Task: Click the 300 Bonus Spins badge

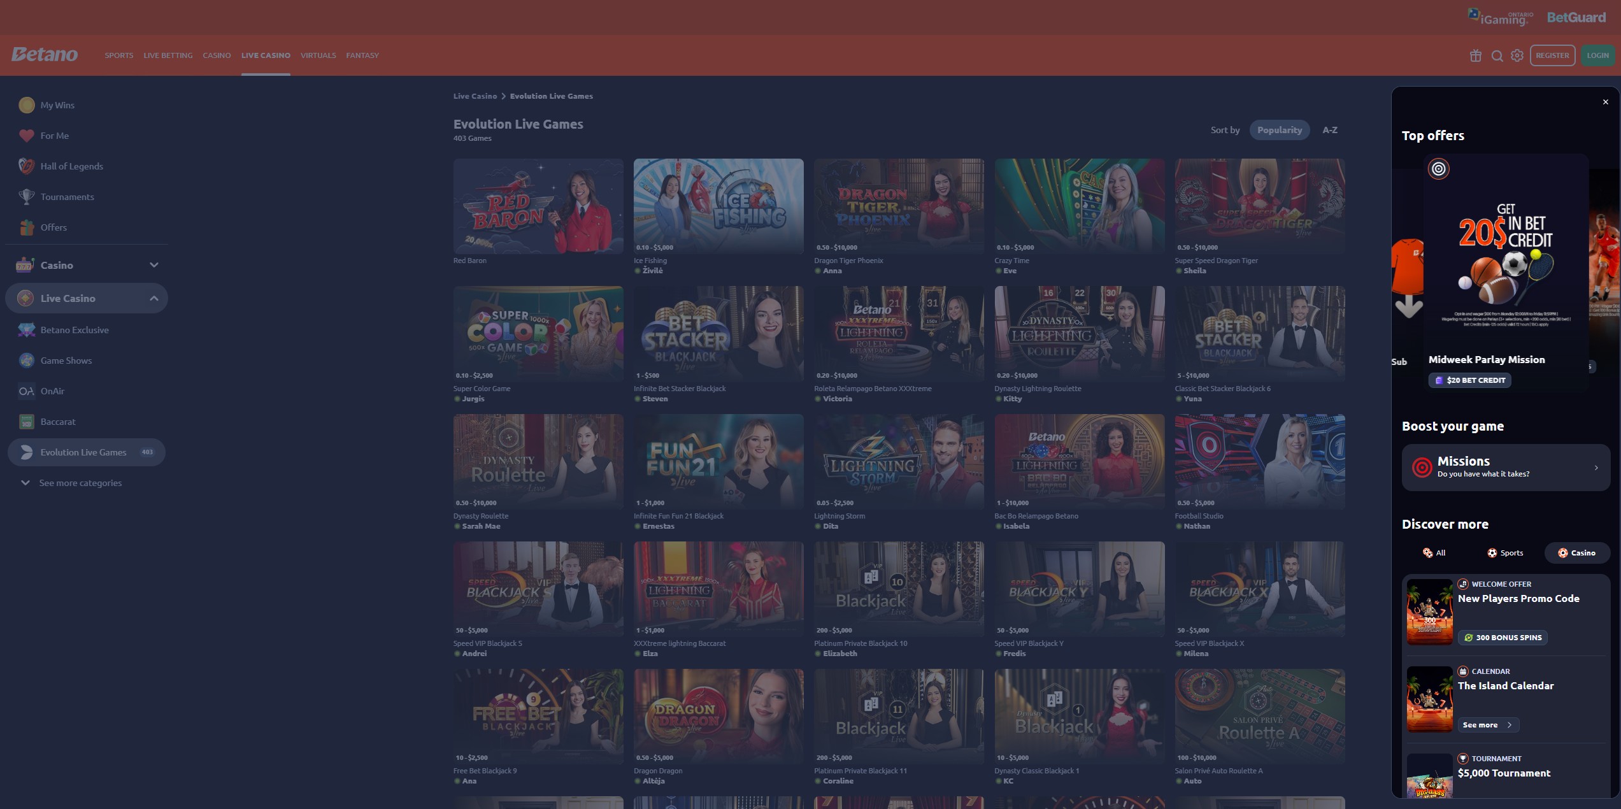Action: pos(1503,638)
